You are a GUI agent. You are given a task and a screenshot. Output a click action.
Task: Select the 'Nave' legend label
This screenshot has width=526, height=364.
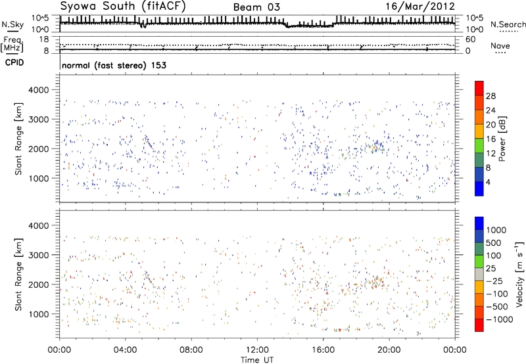[x=500, y=45]
